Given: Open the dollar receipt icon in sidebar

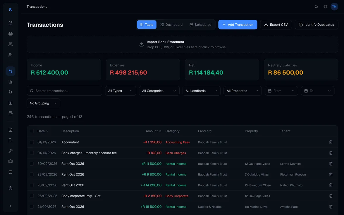Looking at the screenshot, I should point(10,103).
